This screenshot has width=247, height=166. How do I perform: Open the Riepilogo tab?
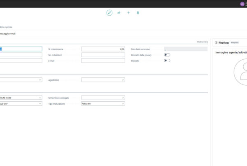(223, 42)
